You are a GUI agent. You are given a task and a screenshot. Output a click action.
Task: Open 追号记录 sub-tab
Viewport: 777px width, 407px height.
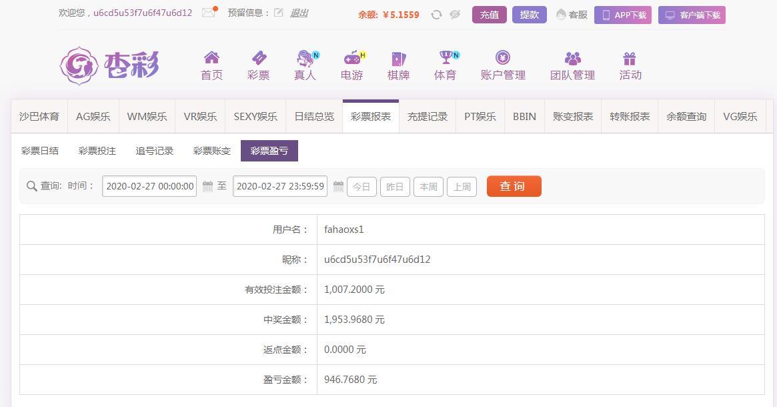155,151
